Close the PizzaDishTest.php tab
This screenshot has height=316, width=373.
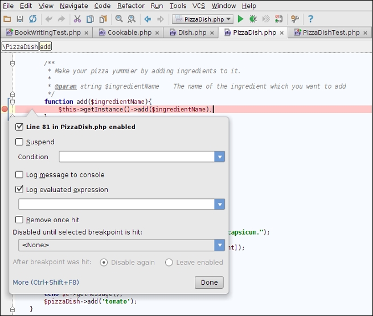click(366, 33)
